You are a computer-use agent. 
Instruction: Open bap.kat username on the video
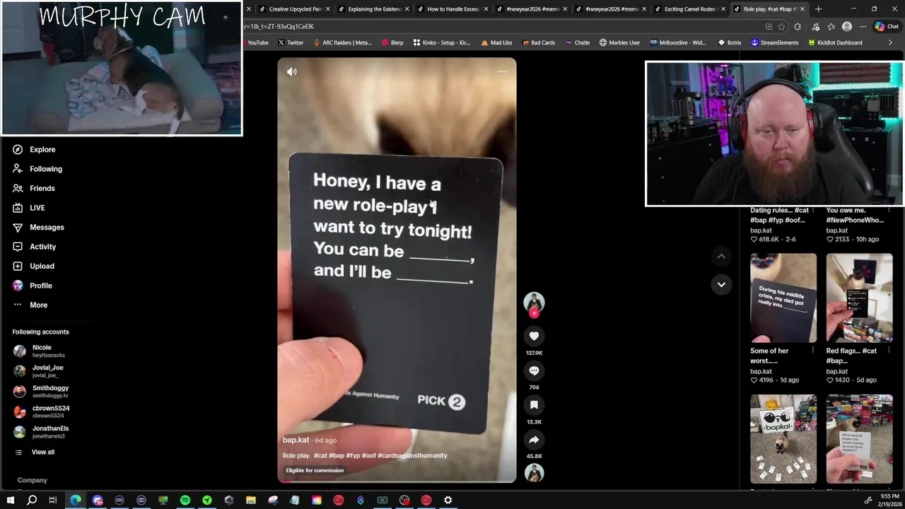[x=296, y=440]
